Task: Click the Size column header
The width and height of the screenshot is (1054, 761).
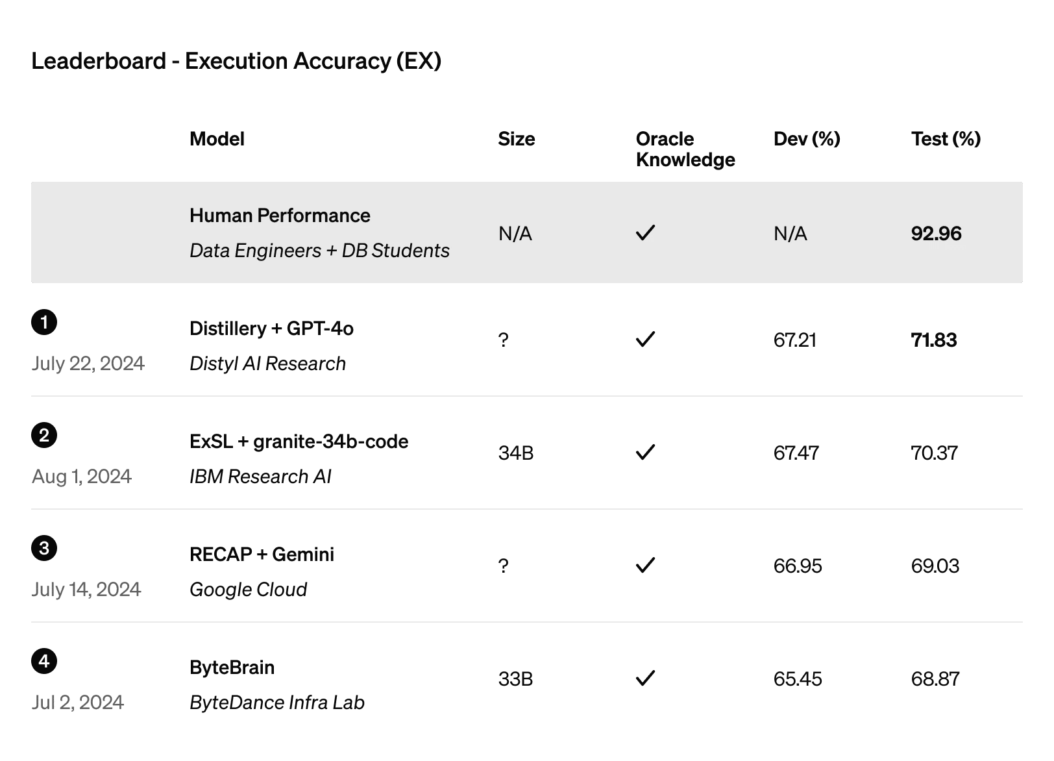Action: pyautogui.click(x=517, y=139)
